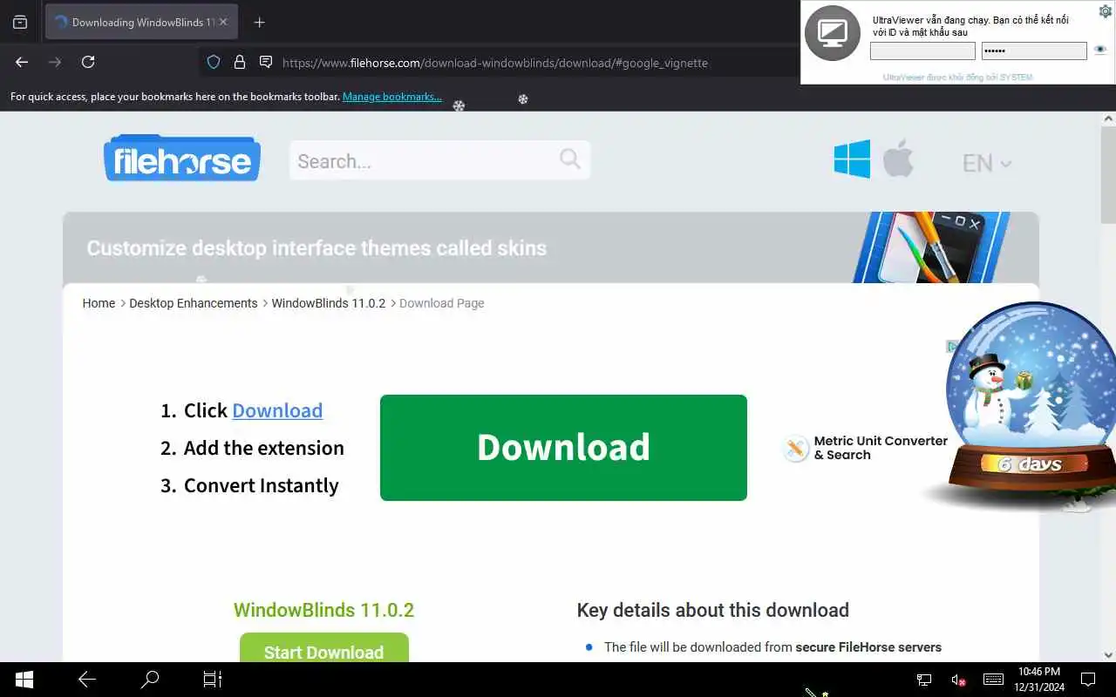Switch to Windows software section icon

point(852,159)
